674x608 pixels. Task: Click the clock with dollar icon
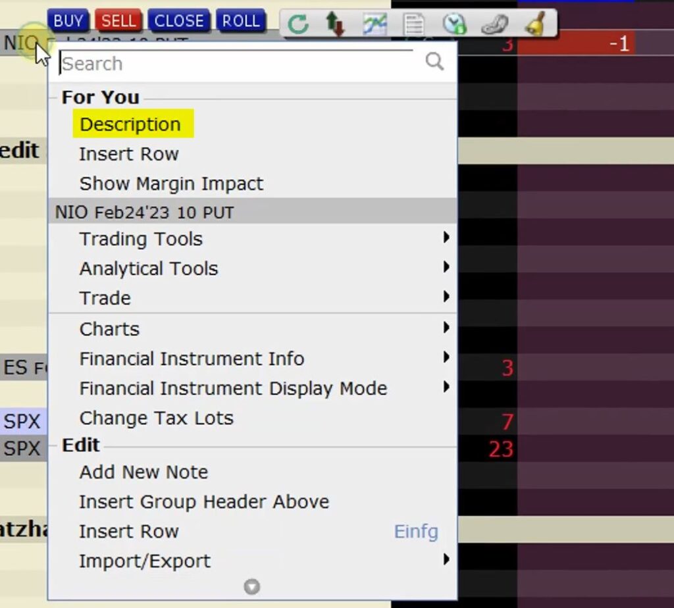tap(454, 24)
